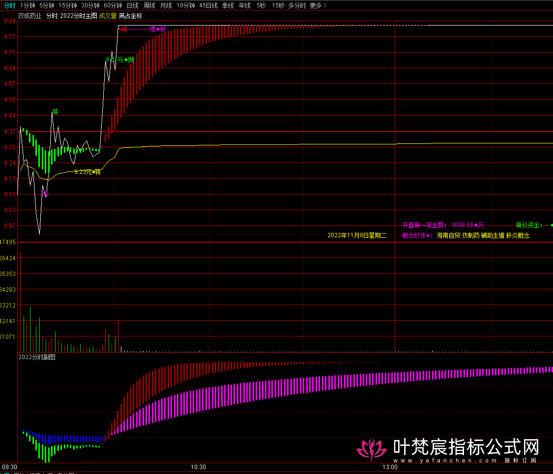Image resolution: width=553 pixels, height=474 pixels.
Task: Select the 60分钟 period tab
Action: pyautogui.click(x=113, y=5)
